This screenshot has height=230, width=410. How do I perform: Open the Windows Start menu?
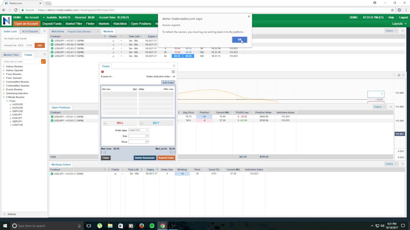pos(5,226)
